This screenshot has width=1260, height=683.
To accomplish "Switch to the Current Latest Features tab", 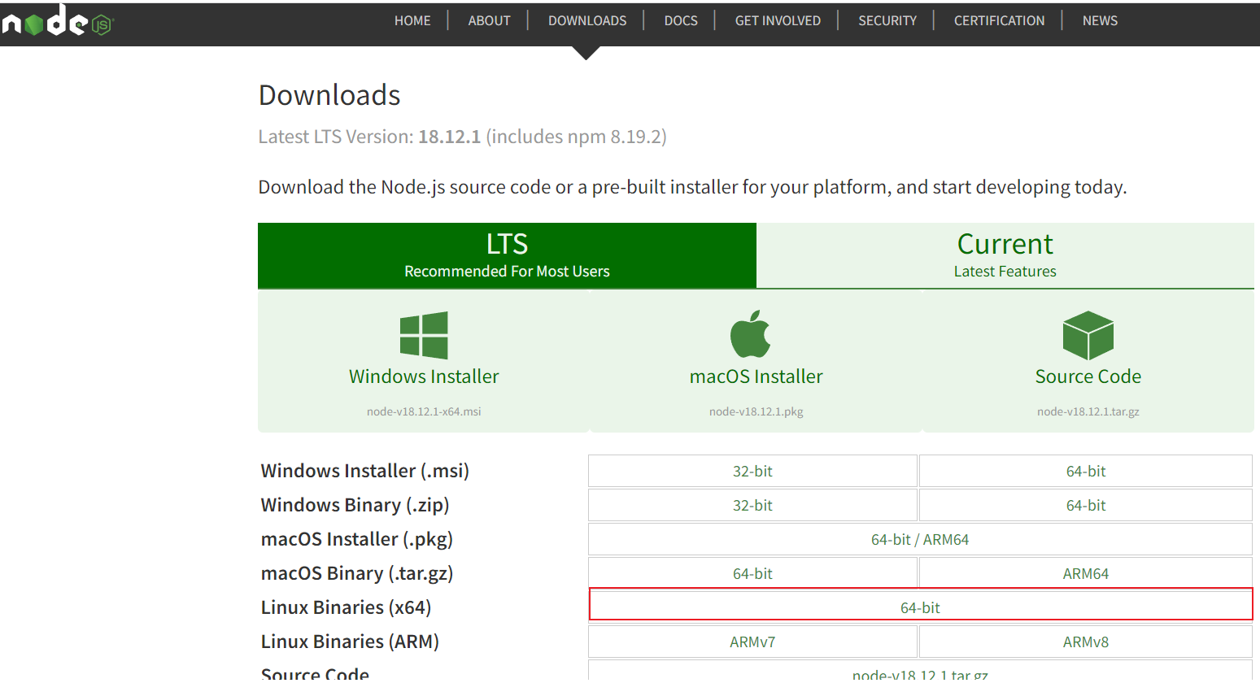I will [x=1005, y=255].
